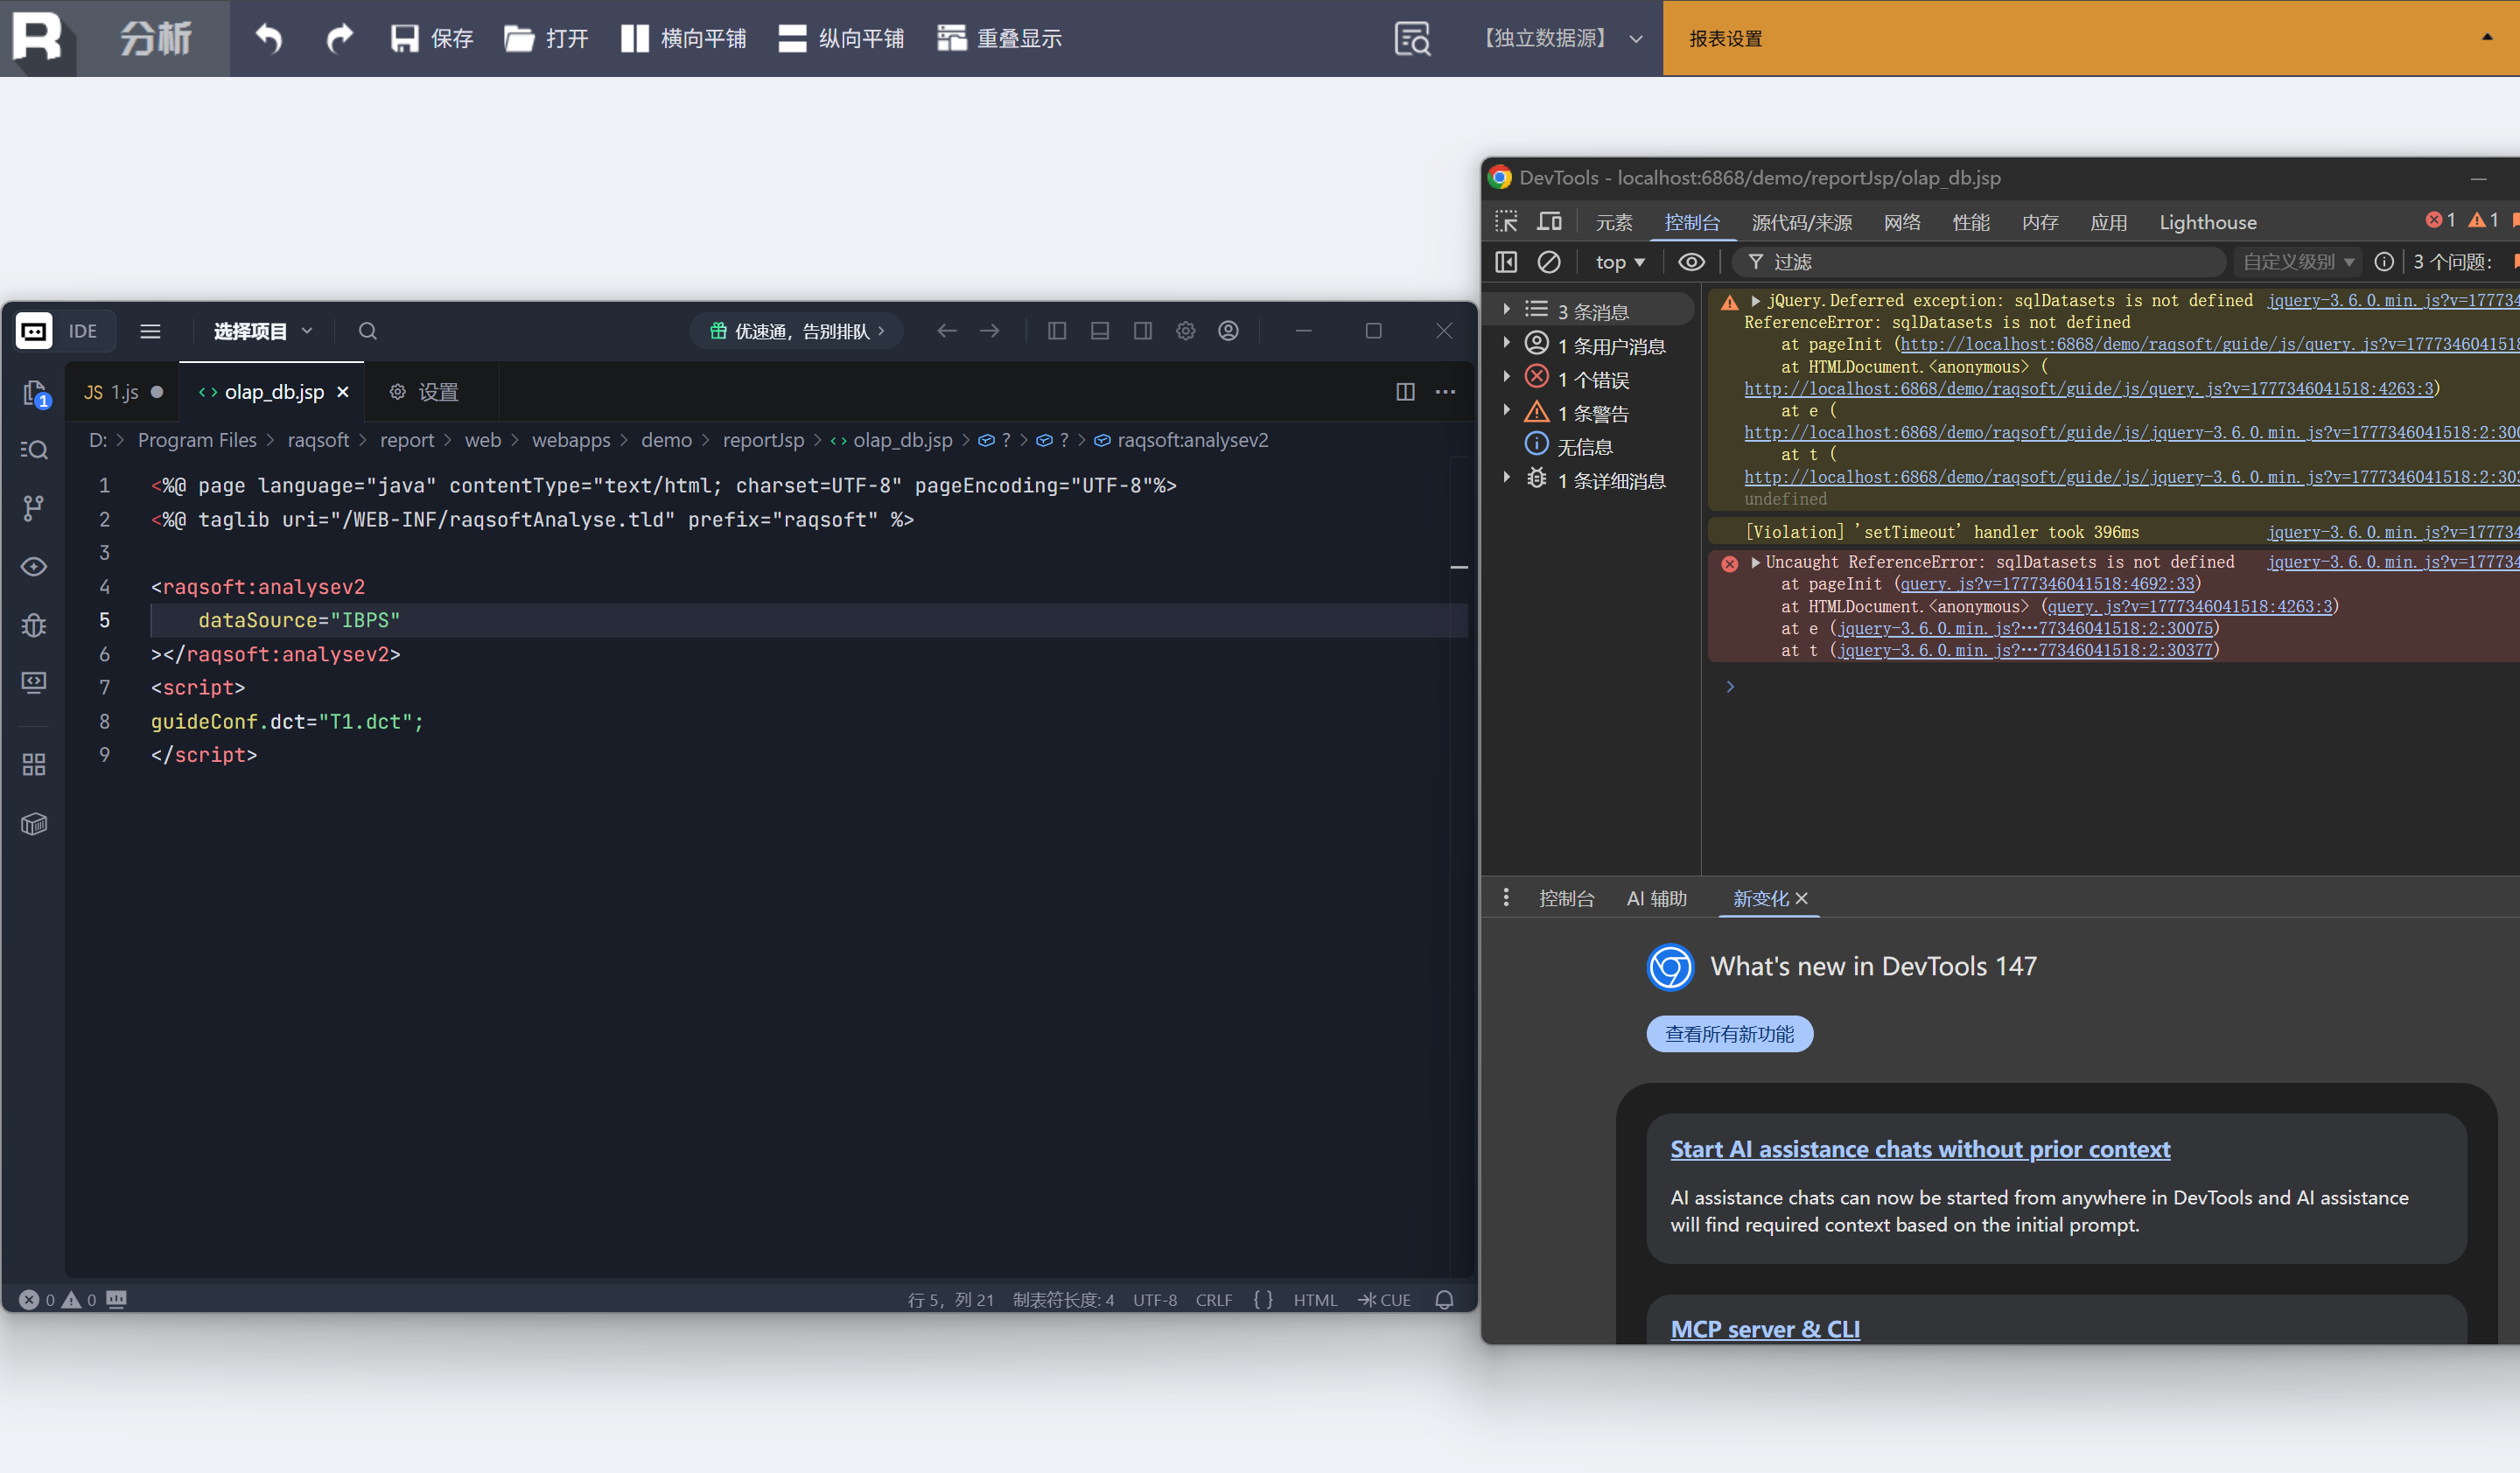Viewport: 2520px width, 1473px height.
Task: Open the eye preview icon in IDE sidebar
Action: coord(34,567)
